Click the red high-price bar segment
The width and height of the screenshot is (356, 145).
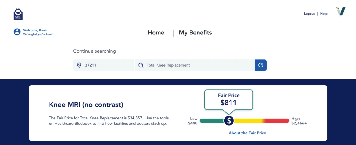276,121
